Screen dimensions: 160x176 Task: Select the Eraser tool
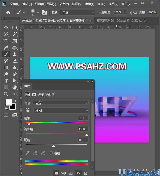click(x=15, y=61)
